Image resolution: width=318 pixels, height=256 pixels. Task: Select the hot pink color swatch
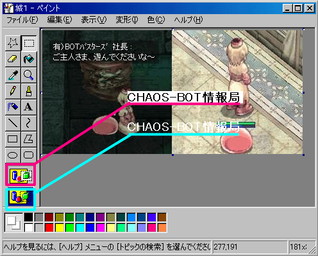pos(152,228)
